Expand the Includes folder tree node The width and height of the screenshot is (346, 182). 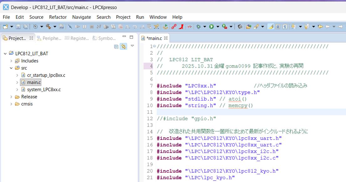click(11, 61)
